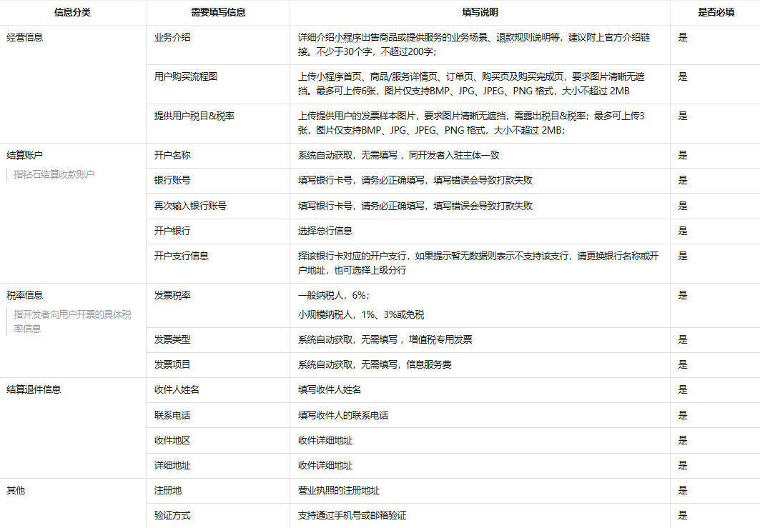Click the 发票税率 field cell
Screen dimensions: 760x528
[x=172, y=295]
